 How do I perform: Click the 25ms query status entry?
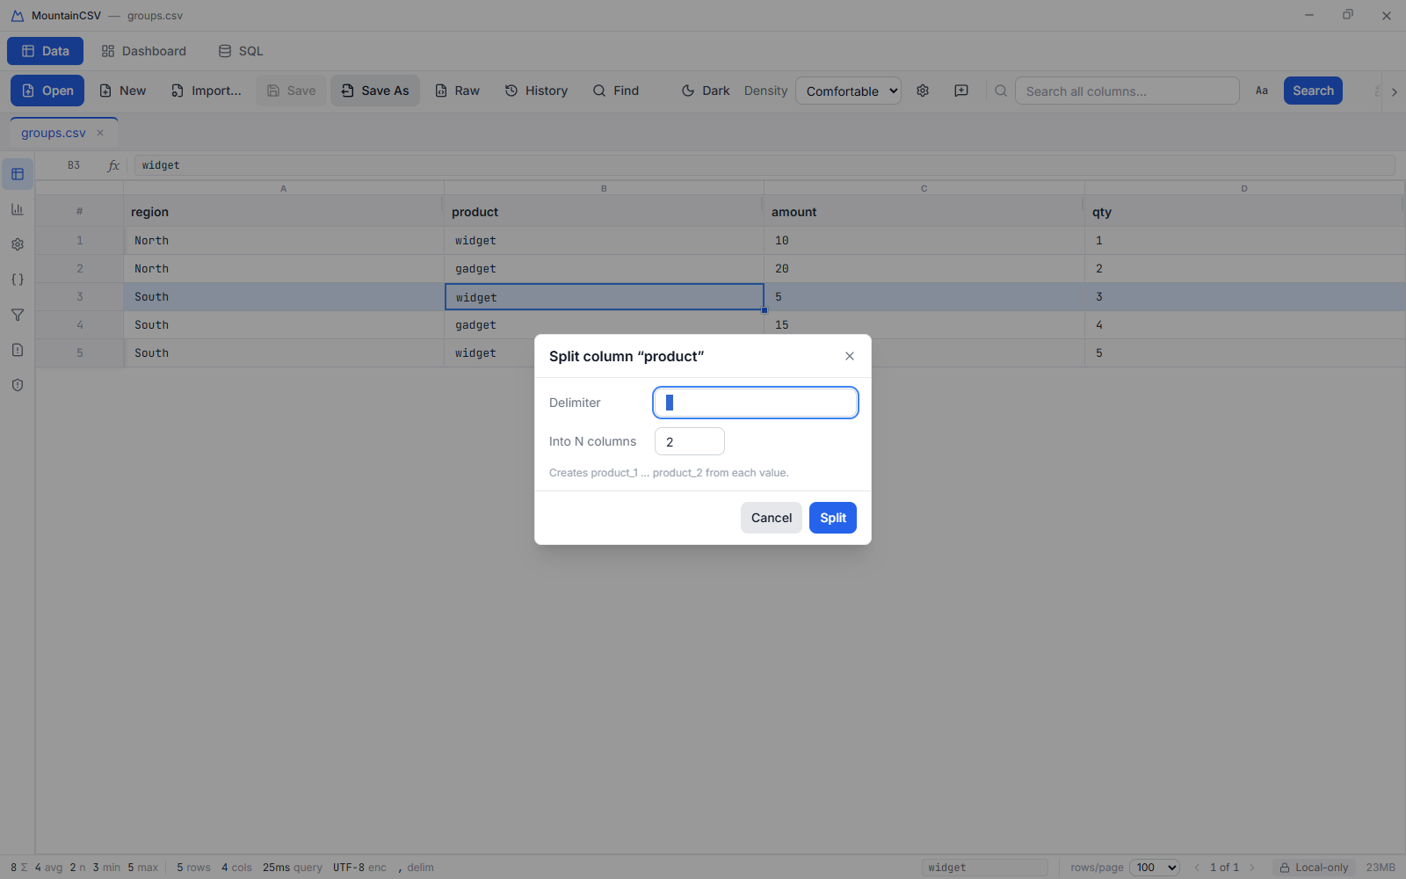click(x=292, y=868)
